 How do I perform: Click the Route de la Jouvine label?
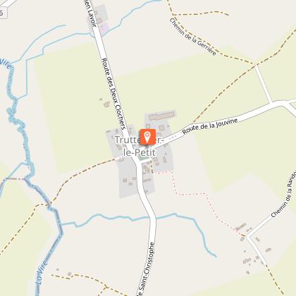click(x=210, y=126)
